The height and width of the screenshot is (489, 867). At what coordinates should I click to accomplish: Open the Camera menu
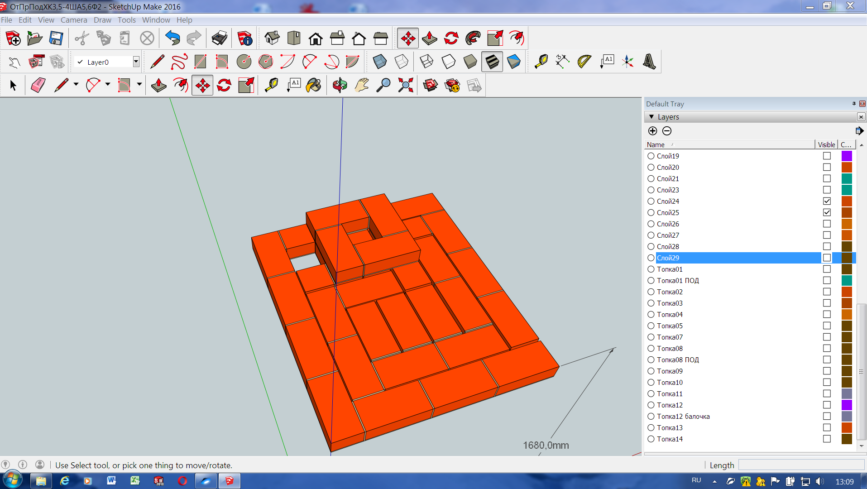pos(74,20)
